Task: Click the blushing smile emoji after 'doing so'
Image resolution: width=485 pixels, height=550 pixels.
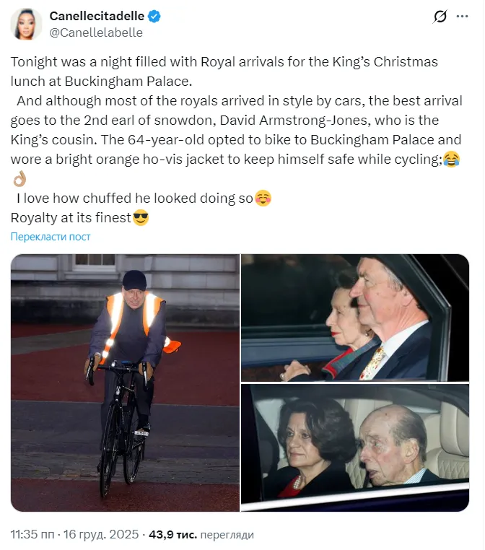Action: 263,198
